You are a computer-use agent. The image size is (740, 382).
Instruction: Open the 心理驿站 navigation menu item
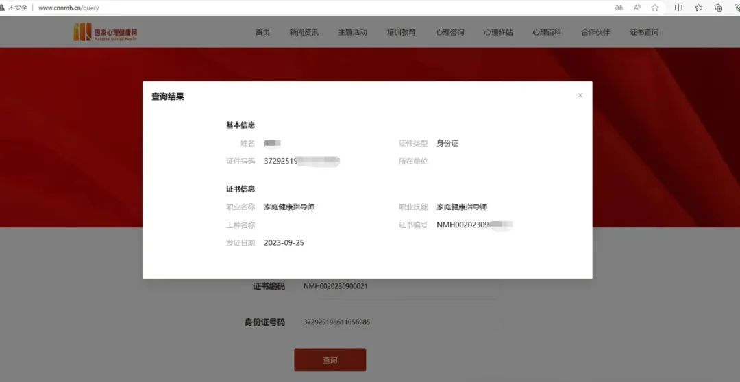coord(498,32)
